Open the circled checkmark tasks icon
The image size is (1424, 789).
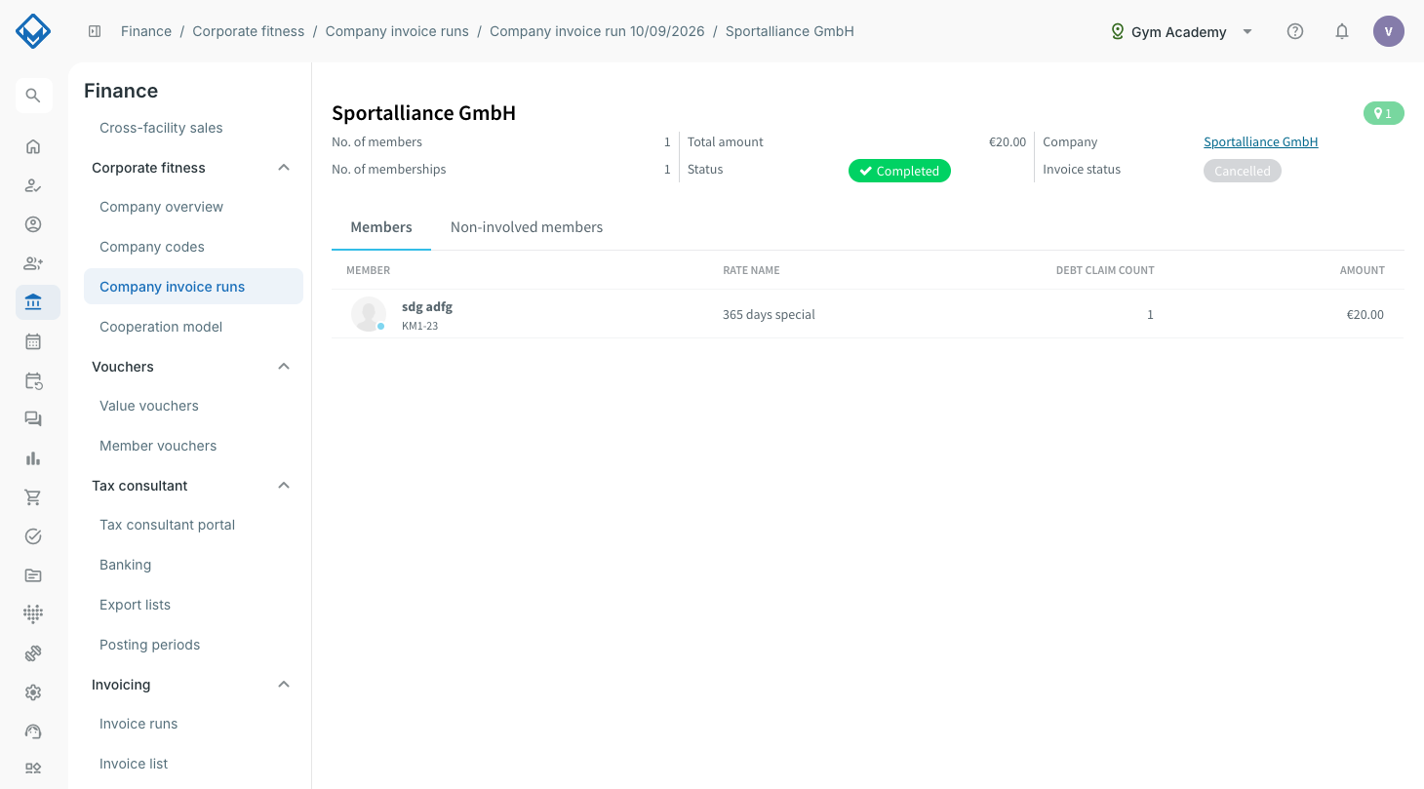point(33,536)
